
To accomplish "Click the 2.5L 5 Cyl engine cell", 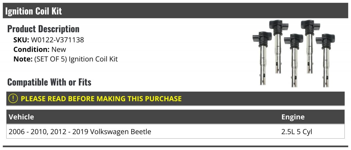I will coord(297,132).
